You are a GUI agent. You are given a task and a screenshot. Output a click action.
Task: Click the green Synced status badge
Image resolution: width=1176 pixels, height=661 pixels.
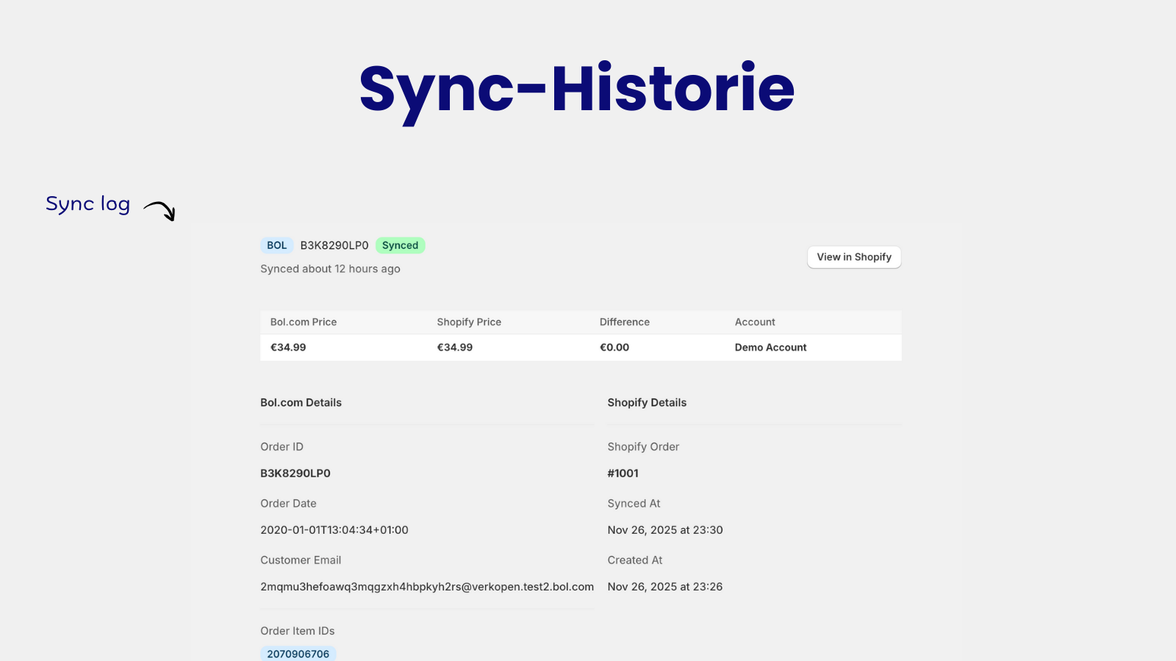pyautogui.click(x=400, y=245)
